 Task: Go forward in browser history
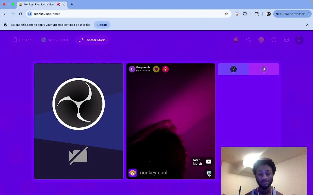point(12,14)
